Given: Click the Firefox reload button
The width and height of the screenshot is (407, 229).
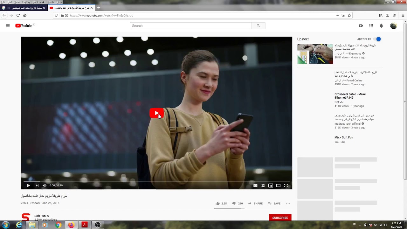Looking at the screenshot, I should pyautogui.click(x=18, y=15).
